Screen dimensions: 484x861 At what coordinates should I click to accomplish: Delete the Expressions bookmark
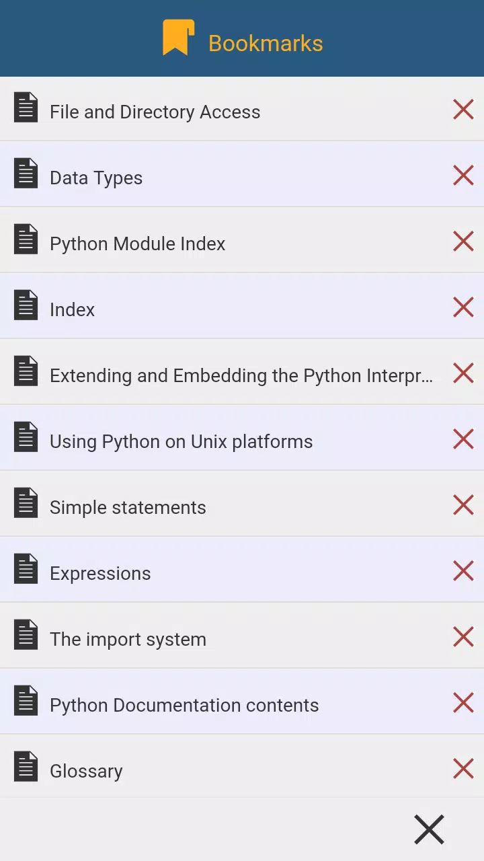click(x=463, y=570)
